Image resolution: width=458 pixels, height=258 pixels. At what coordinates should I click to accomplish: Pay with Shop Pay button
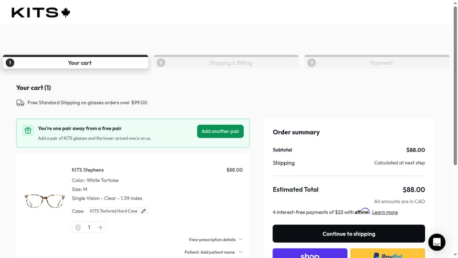click(x=310, y=253)
